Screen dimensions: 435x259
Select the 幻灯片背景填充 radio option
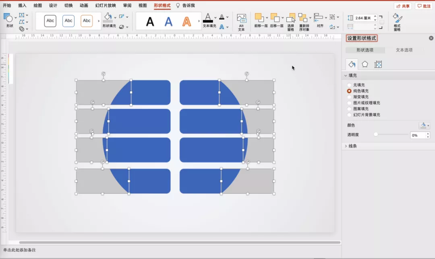[x=349, y=115]
